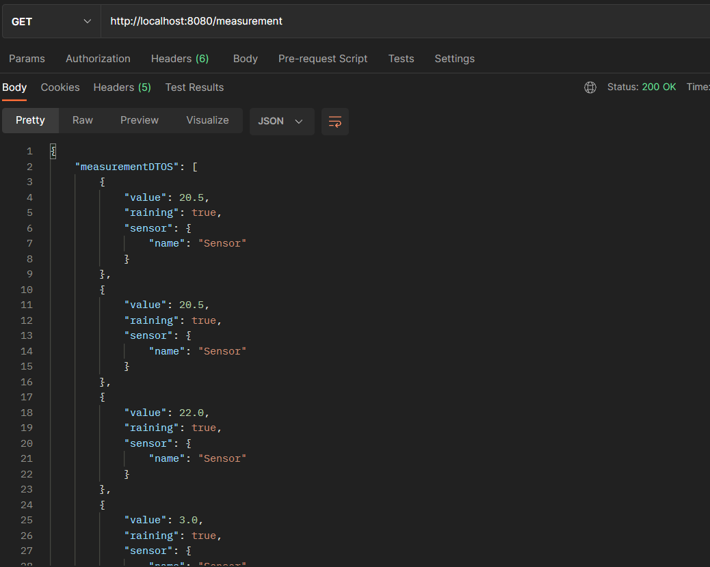Click the "sensor" key on line 13

(x=148, y=335)
